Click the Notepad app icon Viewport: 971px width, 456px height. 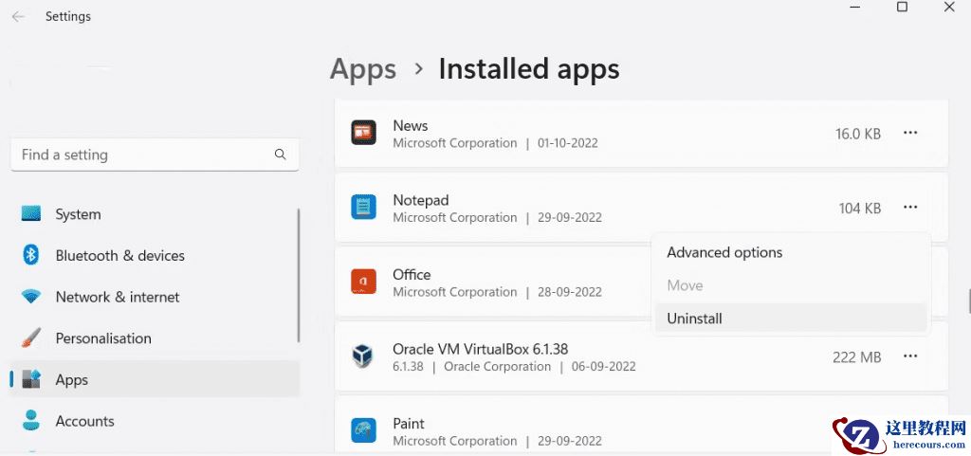(362, 208)
